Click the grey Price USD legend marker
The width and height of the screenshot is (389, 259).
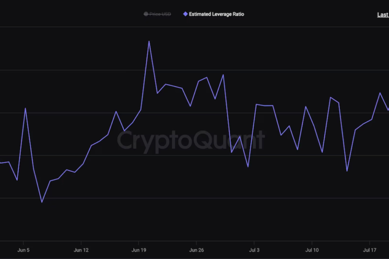(x=146, y=14)
